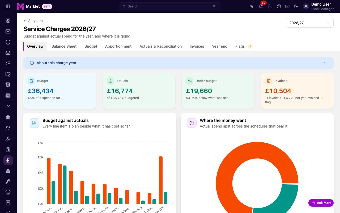Open the locked folder sidebar icon

pyautogui.click(x=8, y=74)
